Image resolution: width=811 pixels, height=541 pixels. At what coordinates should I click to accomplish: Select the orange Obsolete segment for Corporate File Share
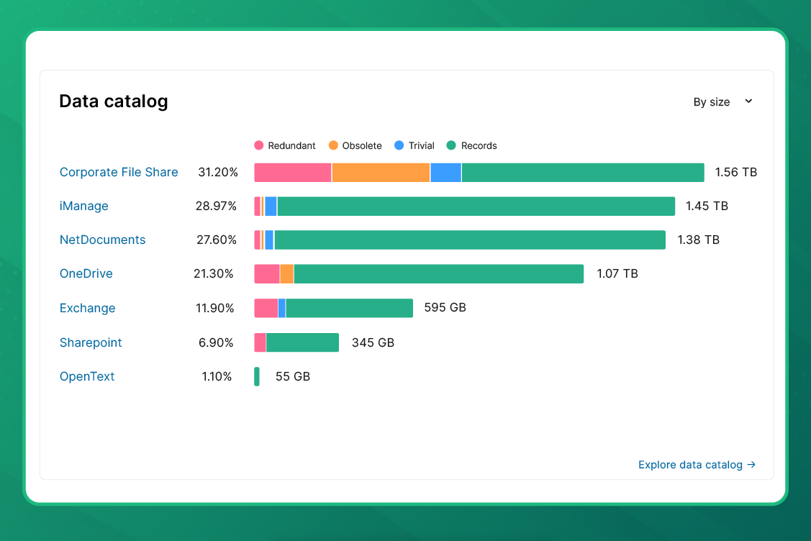tap(380, 172)
